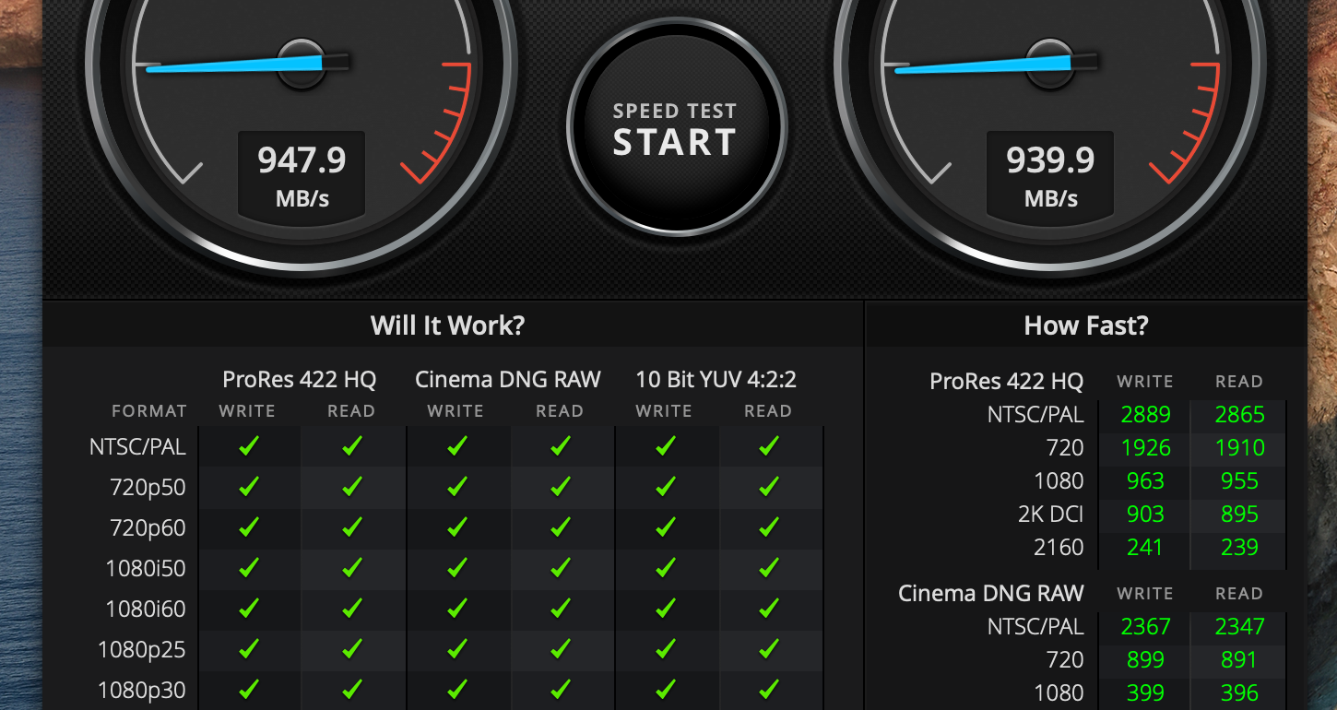Viewport: 1337px width, 710px height.
Task: Click the blue needle on the write gauge
Action: [x=235, y=65]
